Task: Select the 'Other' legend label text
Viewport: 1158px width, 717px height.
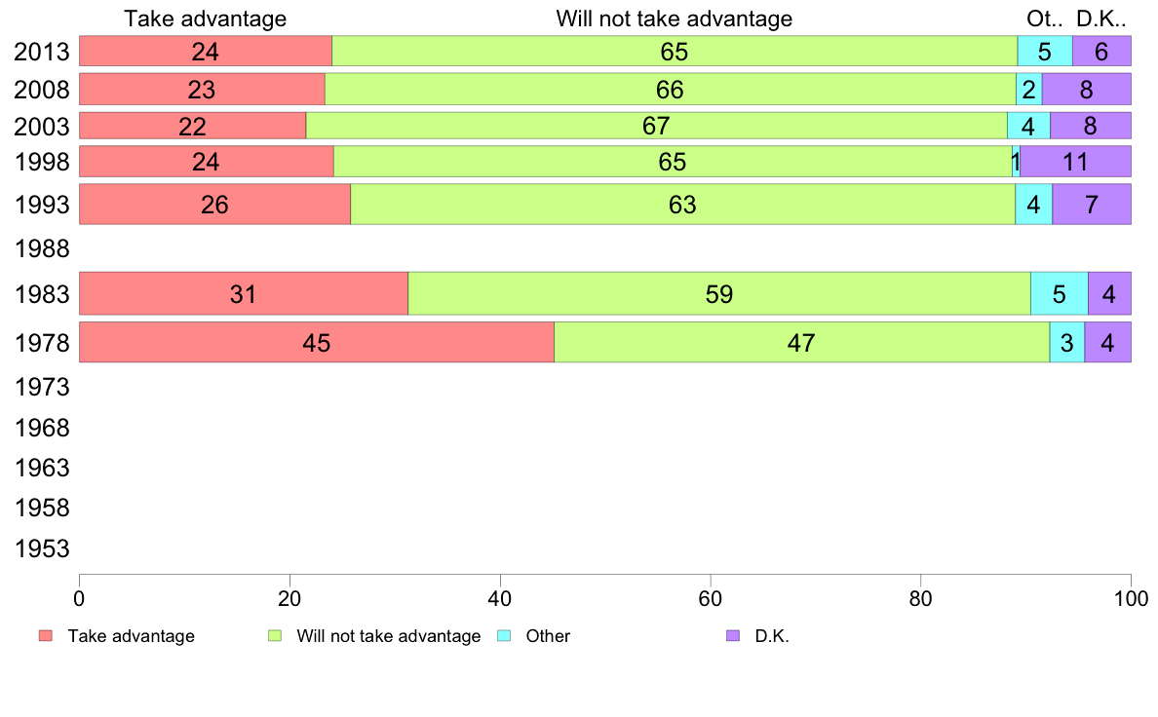Action: (548, 636)
